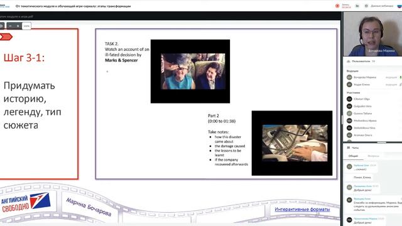402x226 pixels.
Task: Click the green microphone icon for Бочарова
Action: [x=401, y=77]
